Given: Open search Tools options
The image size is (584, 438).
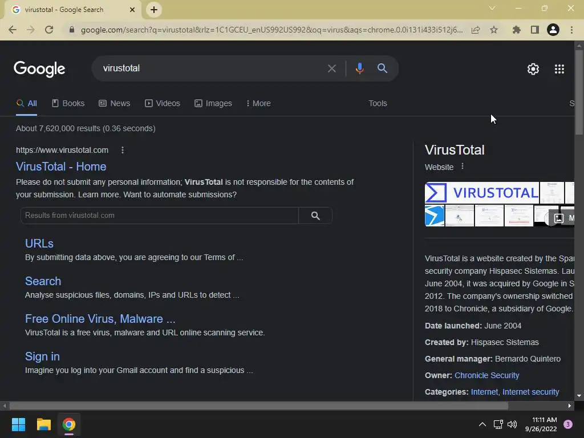Looking at the screenshot, I should point(378,104).
